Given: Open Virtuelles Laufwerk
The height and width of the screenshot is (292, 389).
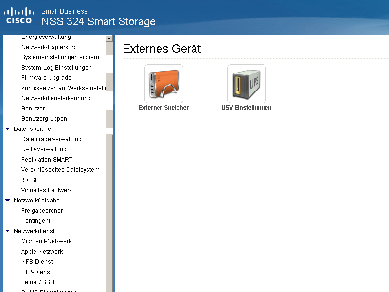Looking at the screenshot, I should coord(47,190).
